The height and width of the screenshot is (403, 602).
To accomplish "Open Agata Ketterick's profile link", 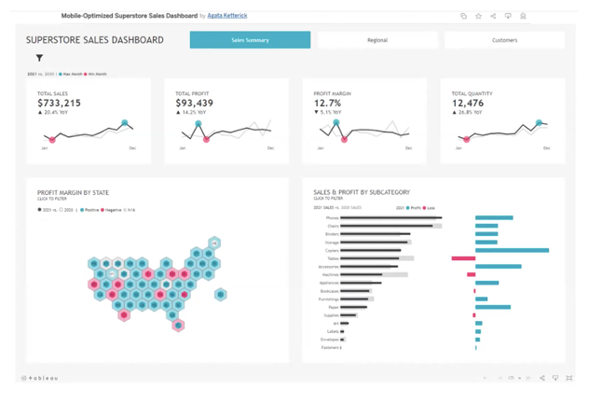I will pos(227,16).
